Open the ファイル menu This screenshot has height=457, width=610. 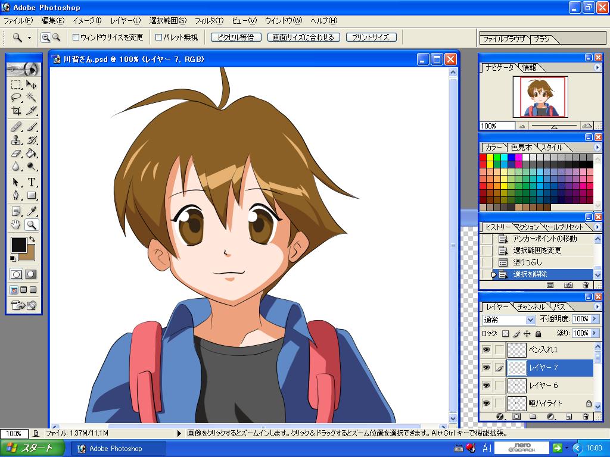(18, 21)
